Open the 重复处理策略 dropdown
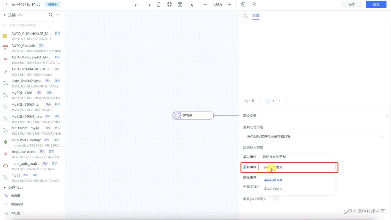 (315, 136)
